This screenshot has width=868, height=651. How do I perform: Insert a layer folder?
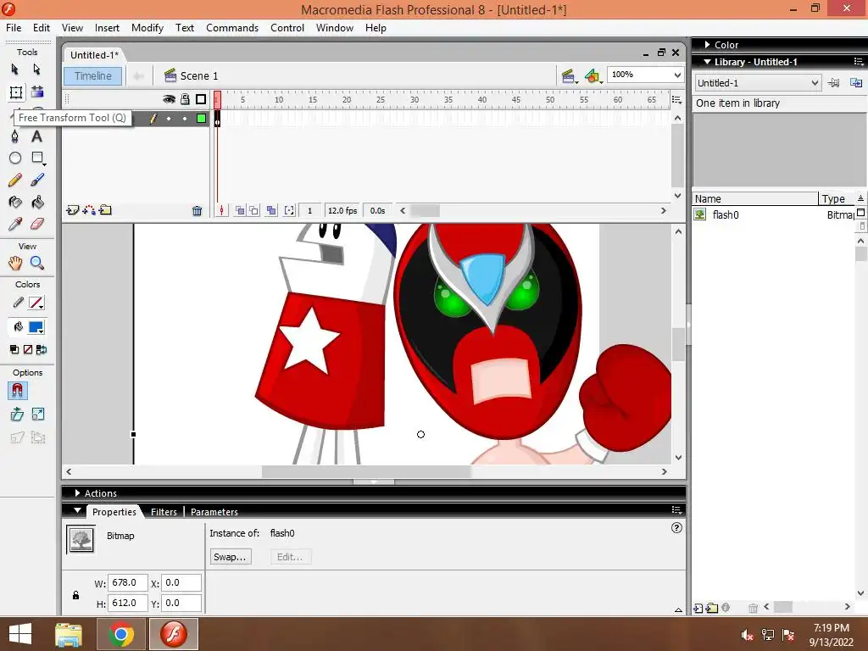pyautogui.click(x=105, y=210)
